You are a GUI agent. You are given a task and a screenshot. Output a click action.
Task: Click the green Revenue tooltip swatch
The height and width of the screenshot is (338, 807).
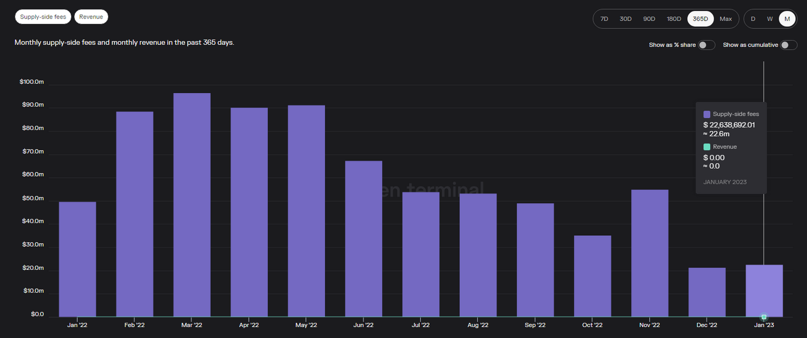707,147
